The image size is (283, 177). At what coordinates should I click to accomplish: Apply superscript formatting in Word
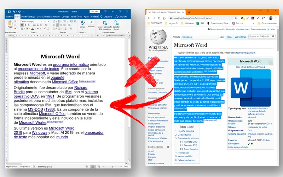(x=41, y=25)
